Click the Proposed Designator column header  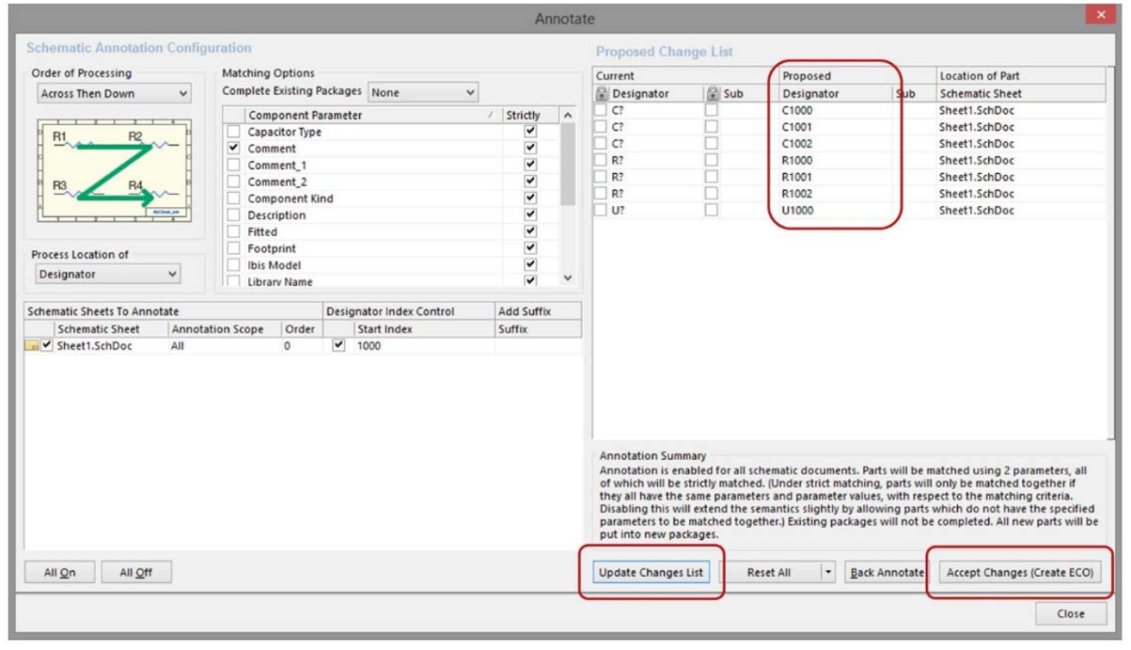coord(835,94)
